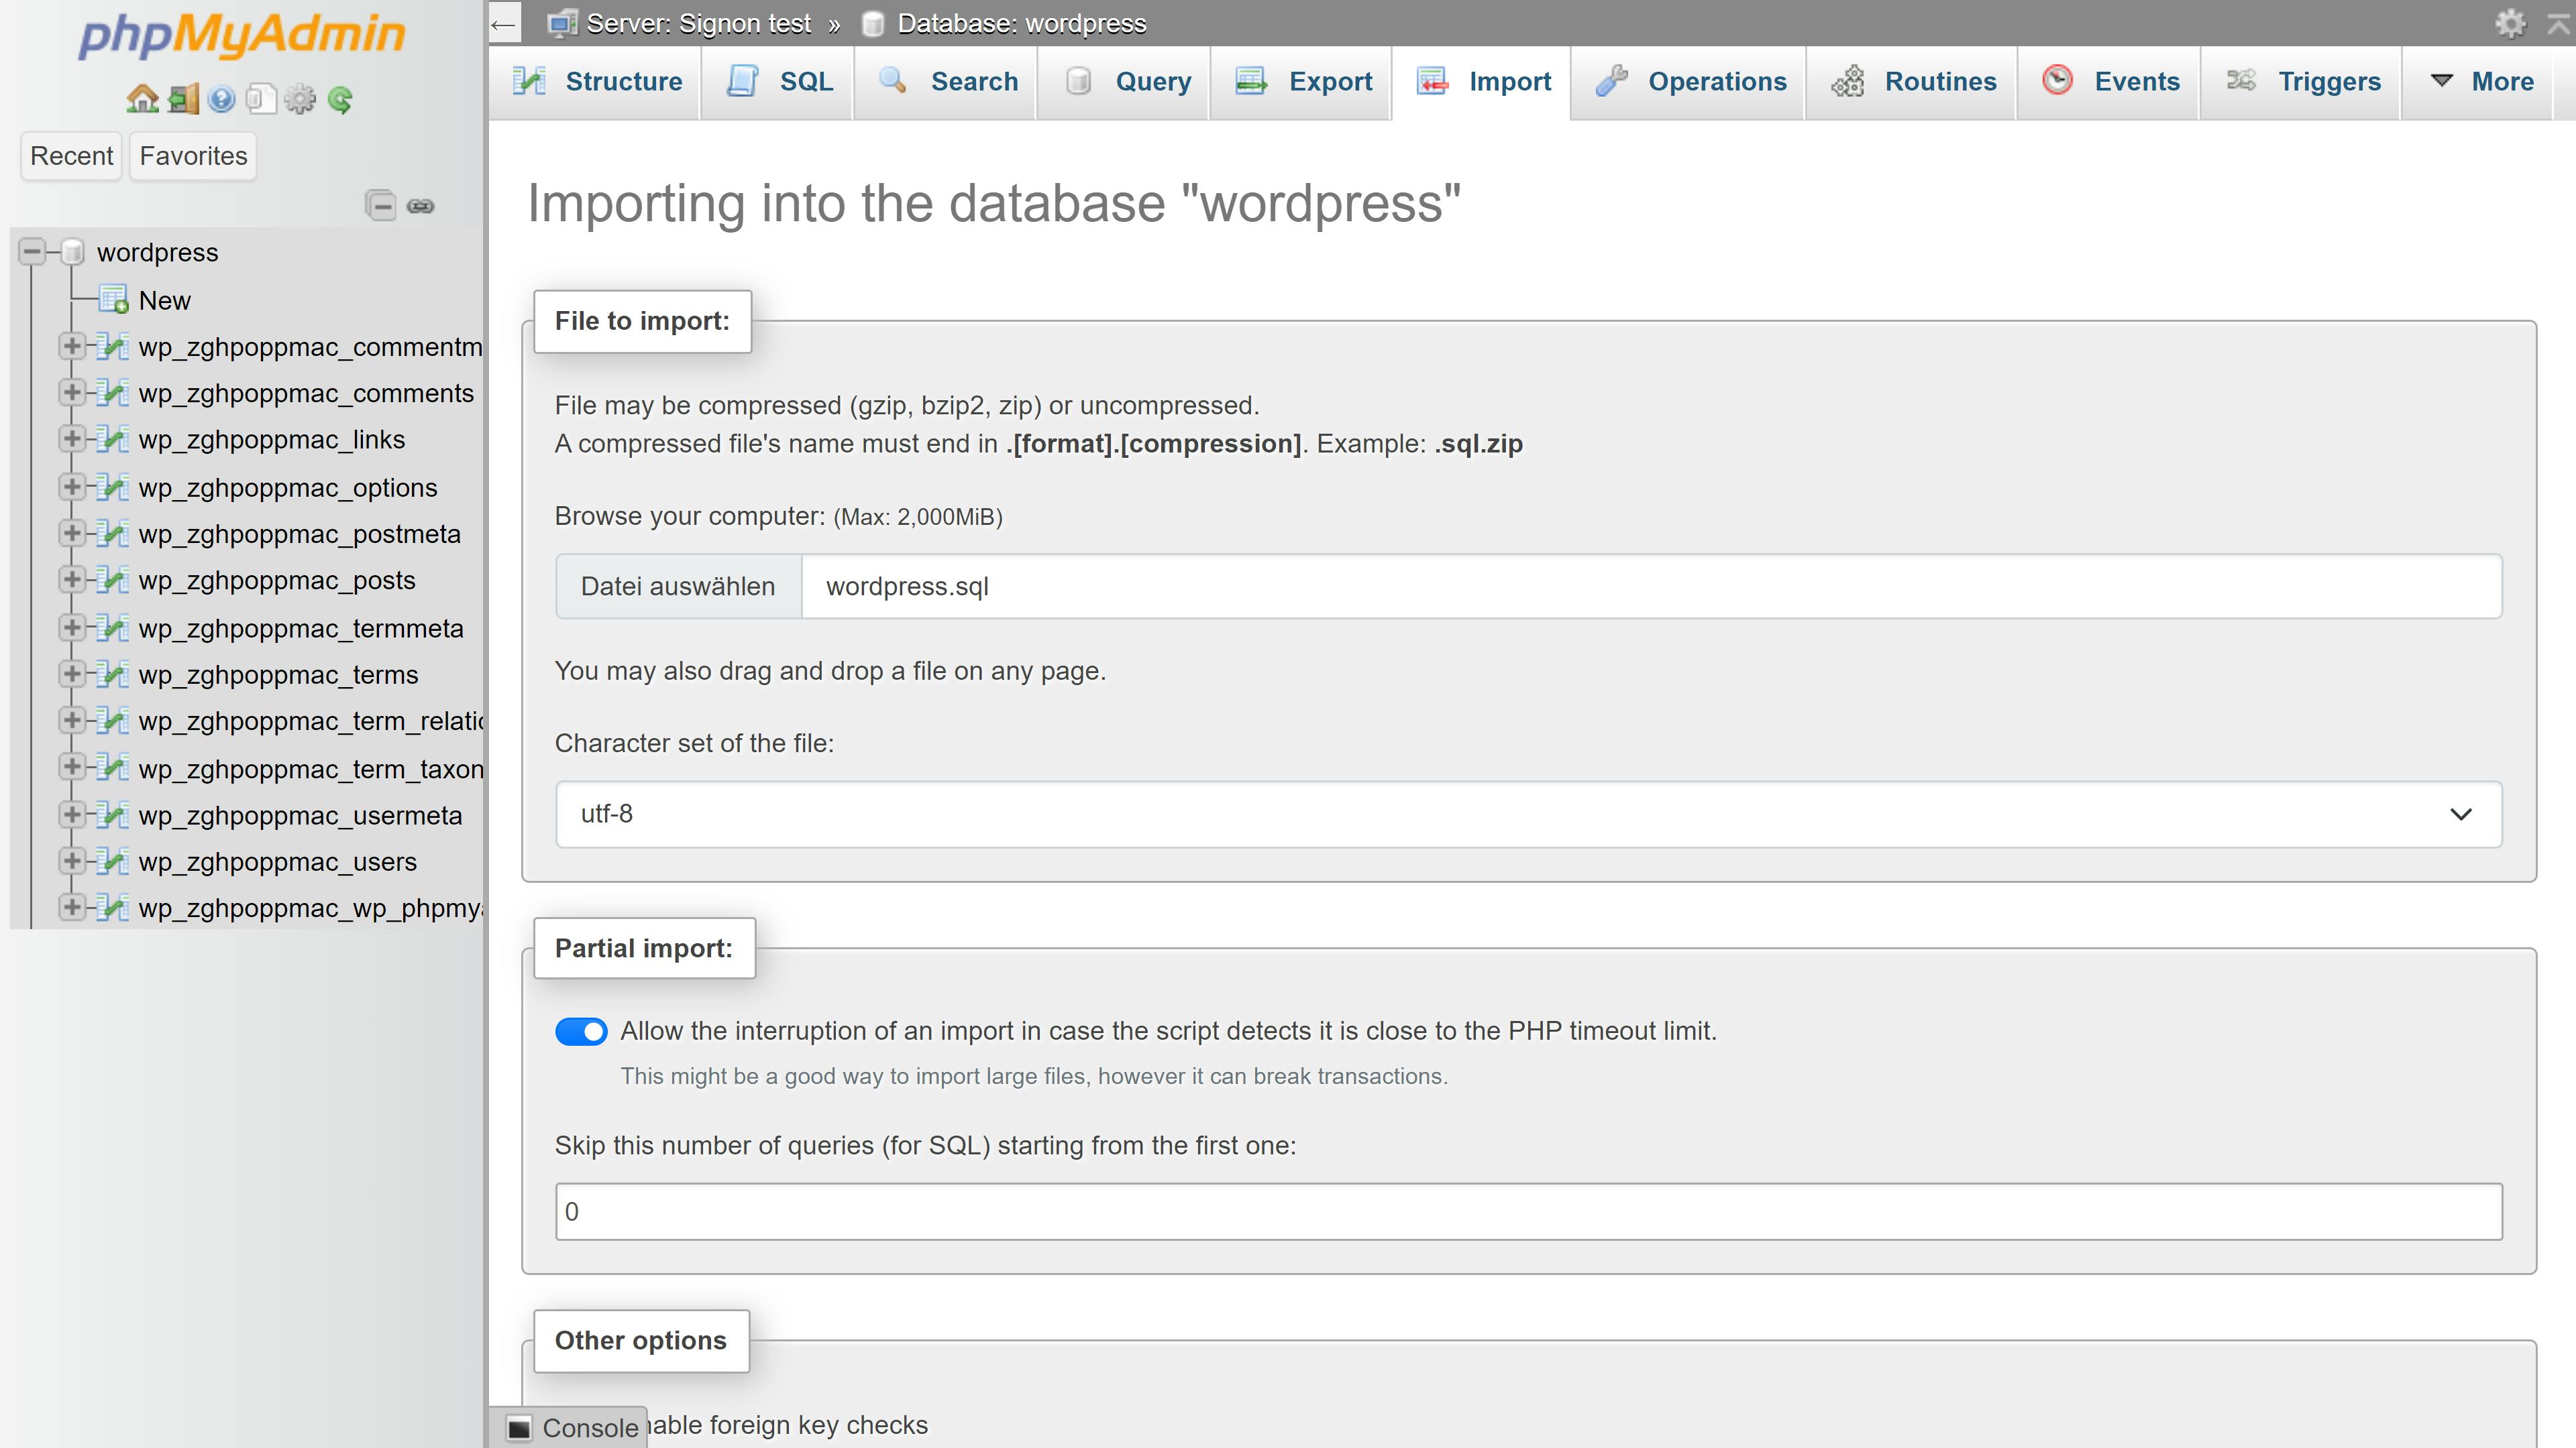Toggle the Console panel at the bottom
The image size is (2576, 1448).
coord(576,1427)
